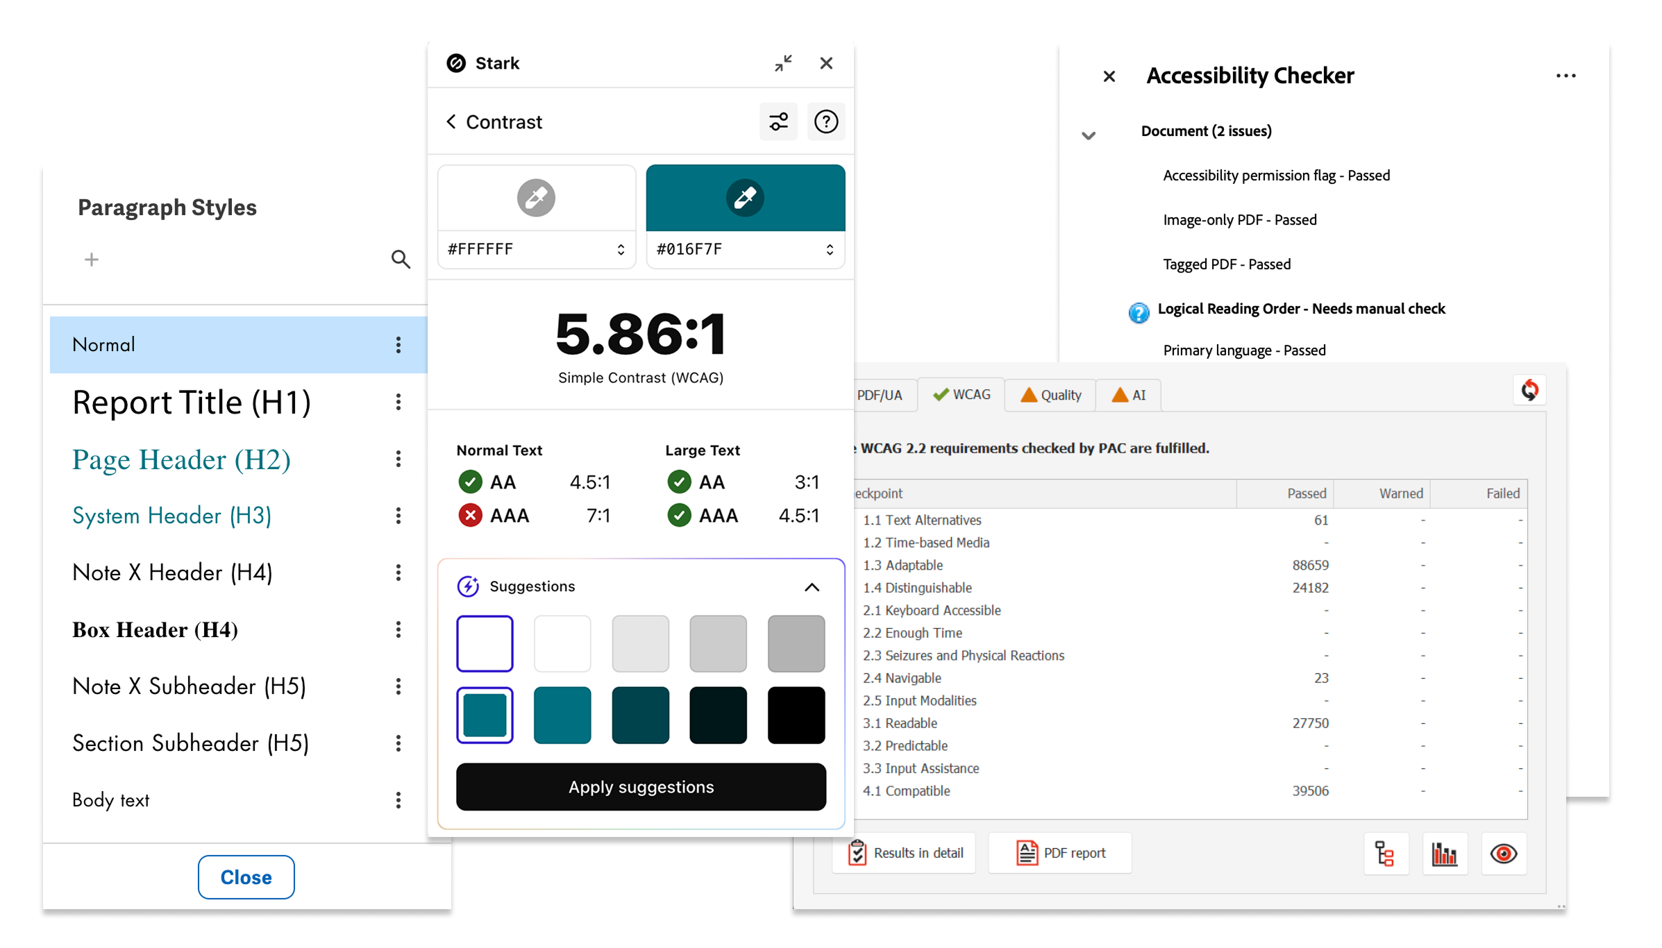Screen dimensions: 1662x948
Task: Add a new paragraph style
Action: [92, 260]
